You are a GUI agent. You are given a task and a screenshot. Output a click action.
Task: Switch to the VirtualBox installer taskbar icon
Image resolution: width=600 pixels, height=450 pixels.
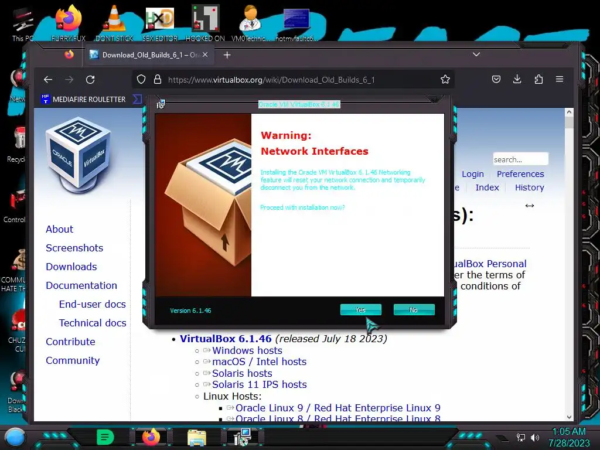242,437
